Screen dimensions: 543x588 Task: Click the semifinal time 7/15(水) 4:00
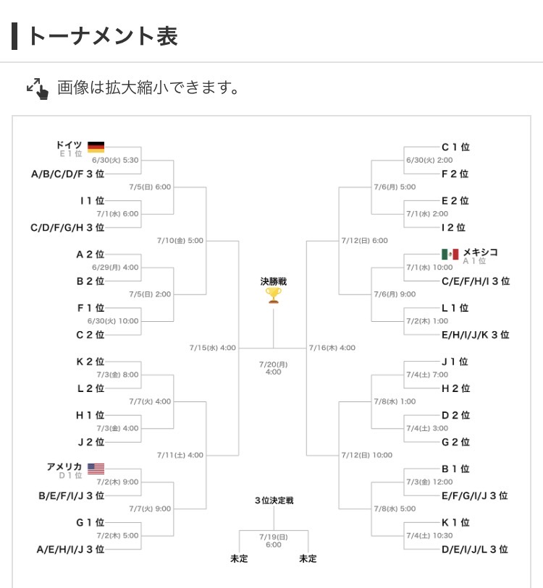[213, 348]
